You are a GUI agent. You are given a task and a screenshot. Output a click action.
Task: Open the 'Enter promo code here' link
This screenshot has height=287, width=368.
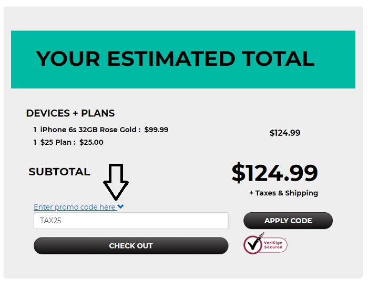click(x=75, y=207)
